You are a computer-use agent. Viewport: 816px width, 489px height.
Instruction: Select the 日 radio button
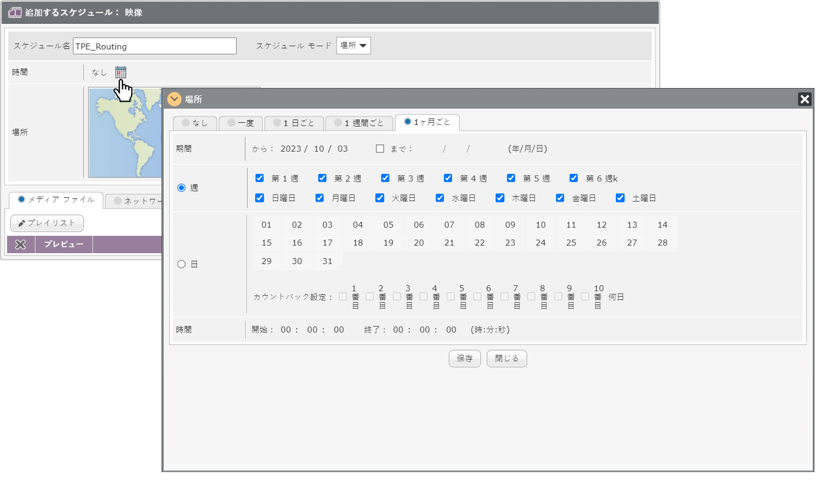click(x=182, y=264)
